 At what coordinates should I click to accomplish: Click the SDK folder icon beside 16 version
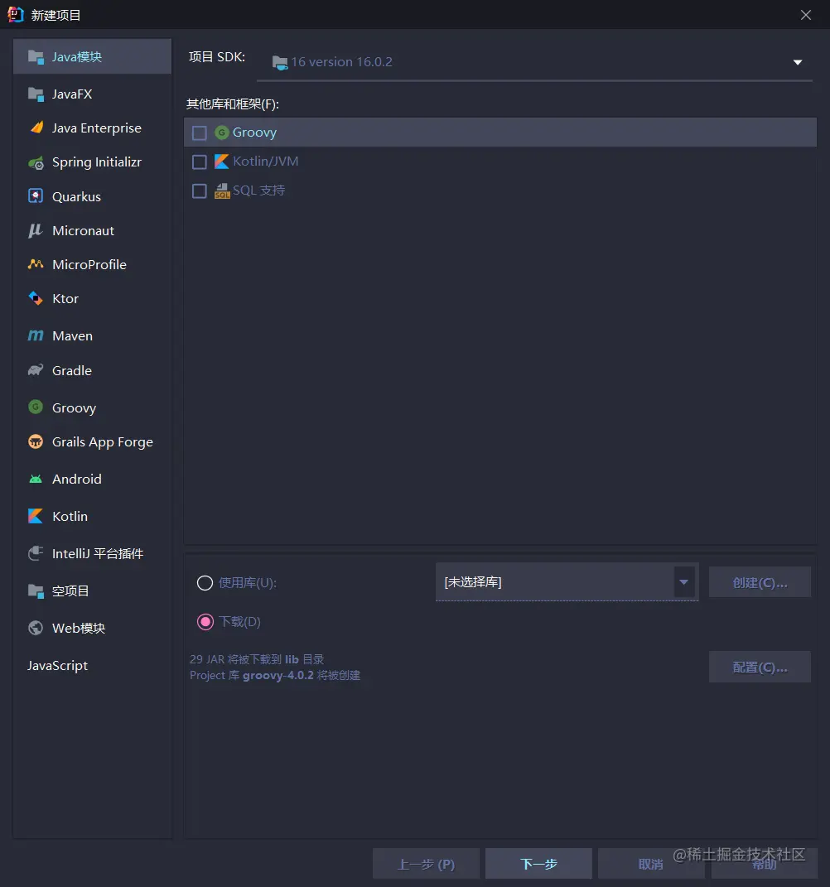click(279, 63)
